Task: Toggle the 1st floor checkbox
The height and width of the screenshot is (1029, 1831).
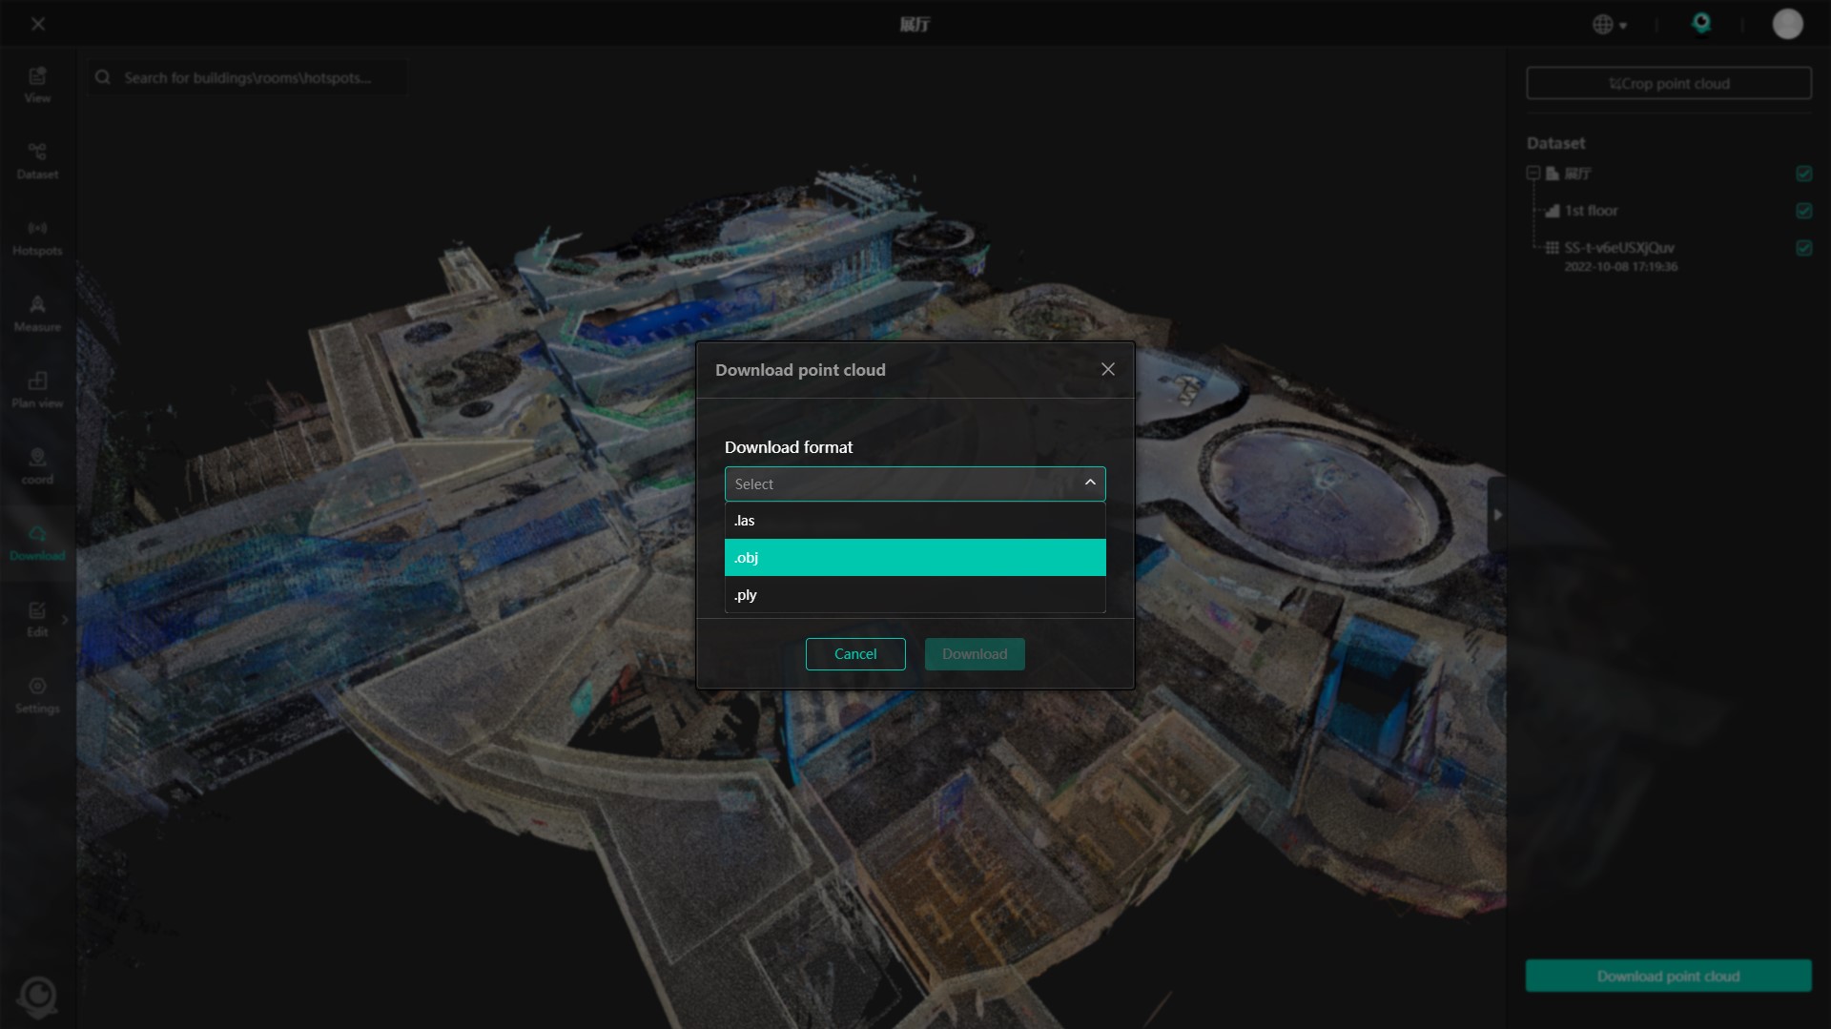Action: click(x=1803, y=211)
